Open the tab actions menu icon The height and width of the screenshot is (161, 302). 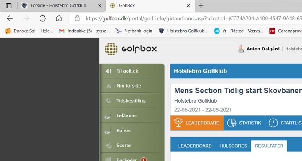[x=8, y=6]
